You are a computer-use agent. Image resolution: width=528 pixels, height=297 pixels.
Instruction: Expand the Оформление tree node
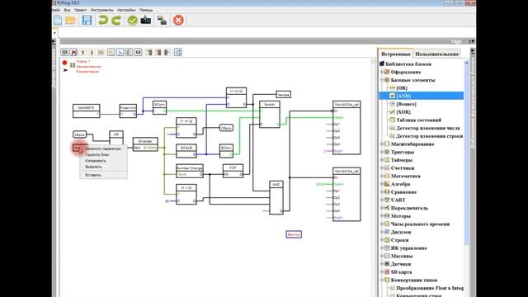click(382, 72)
